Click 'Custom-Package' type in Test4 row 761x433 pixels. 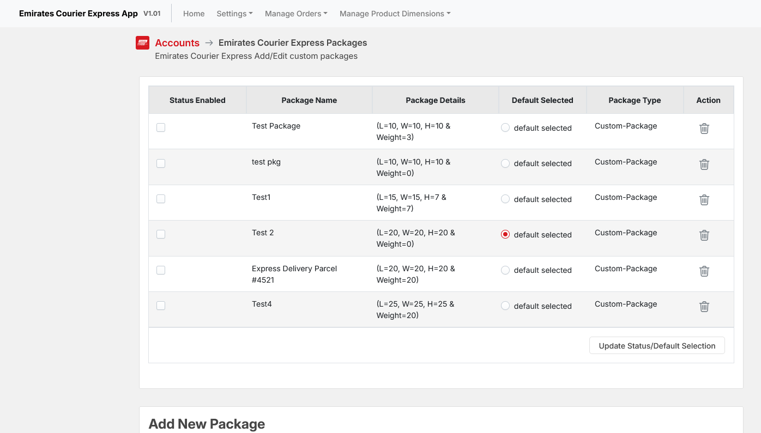[626, 304]
